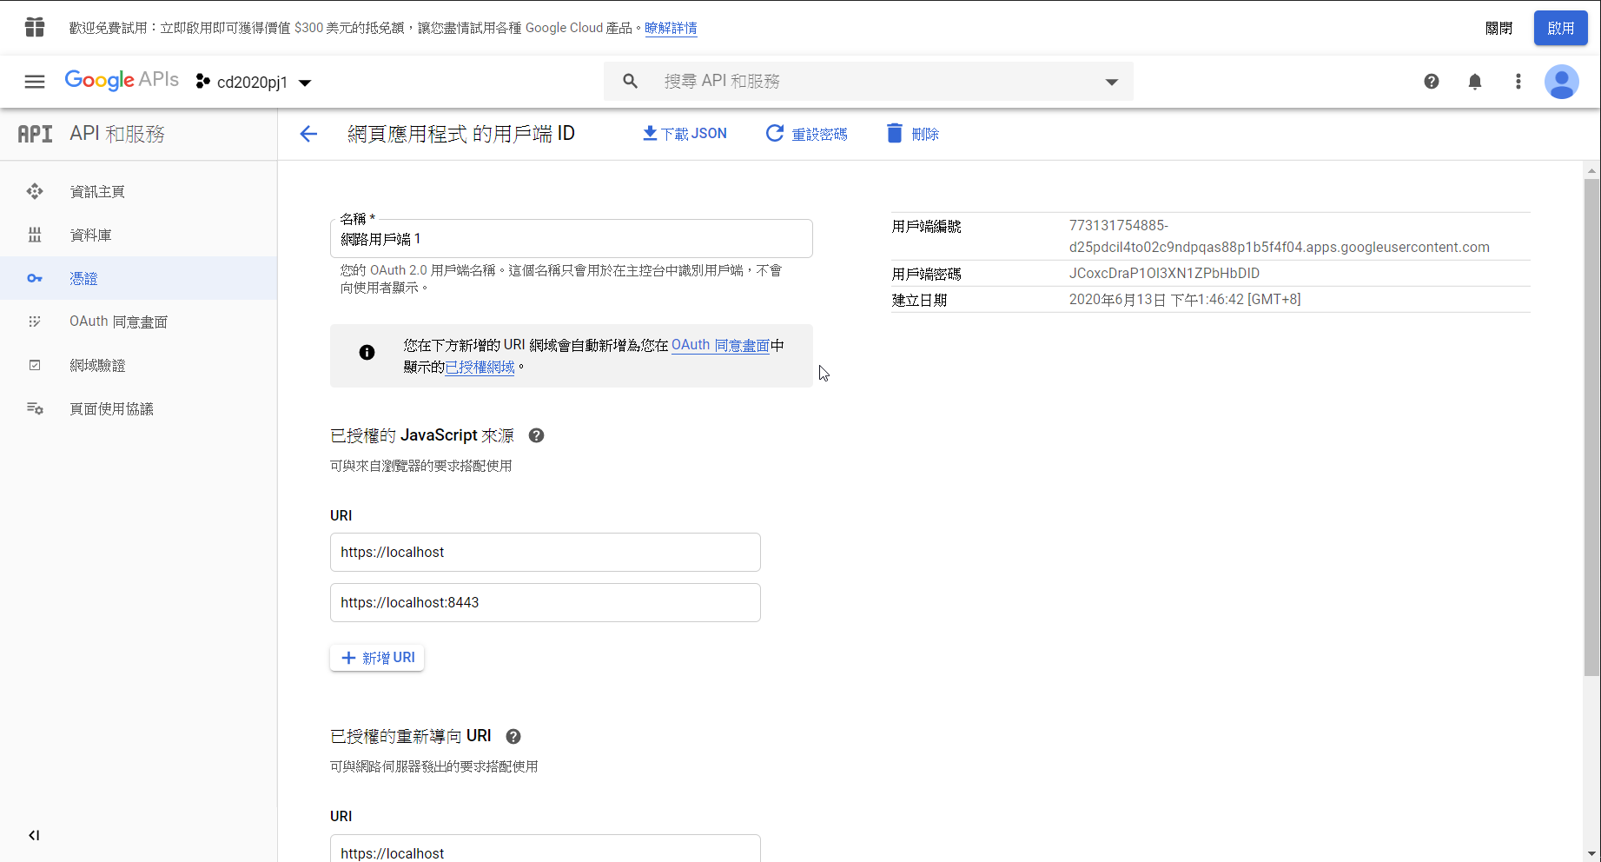The width and height of the screenshot is (1601, 862).
Task: Click 下載 JSON button
Action: coord(685,134)
